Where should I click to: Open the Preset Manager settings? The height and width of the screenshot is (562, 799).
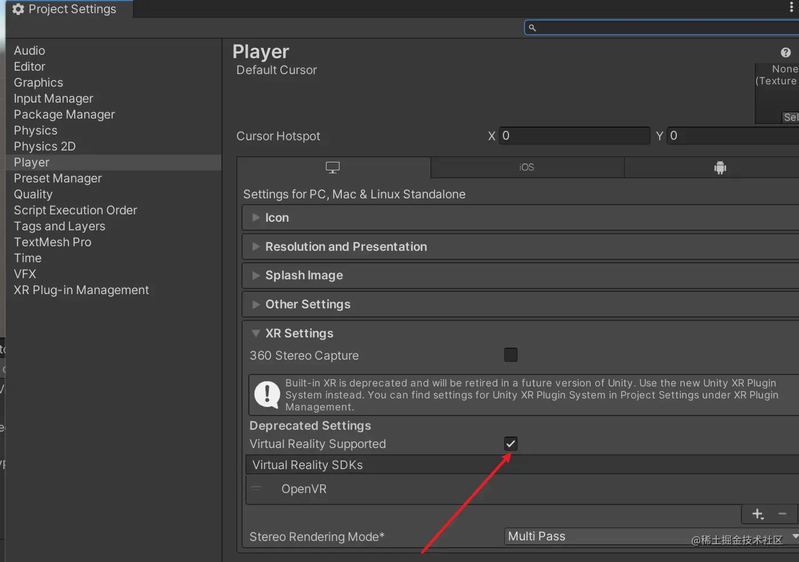pos(58,178)
